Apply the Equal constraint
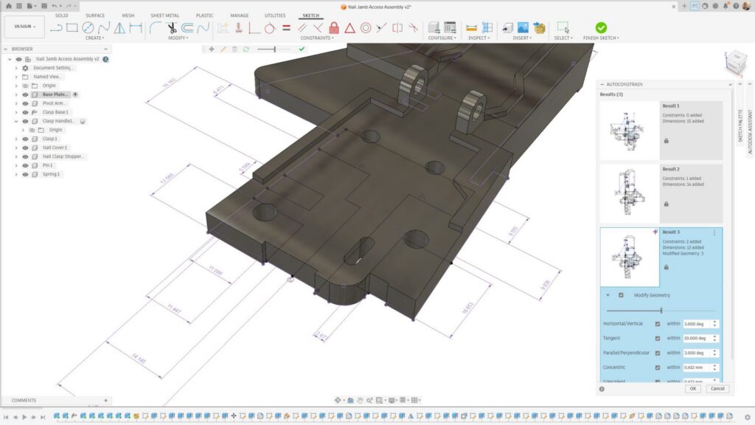Screen dimensions: 755x425 tap(286, 28)
